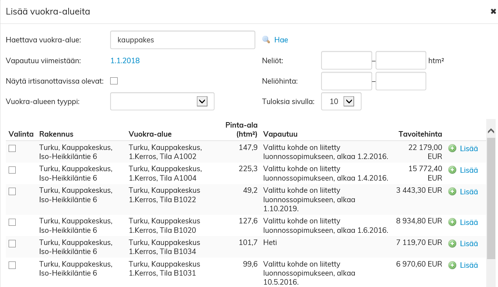Enable Näytä irtisanottavissa olevat checkbox

pyautogui.click(x=114, y=81)
